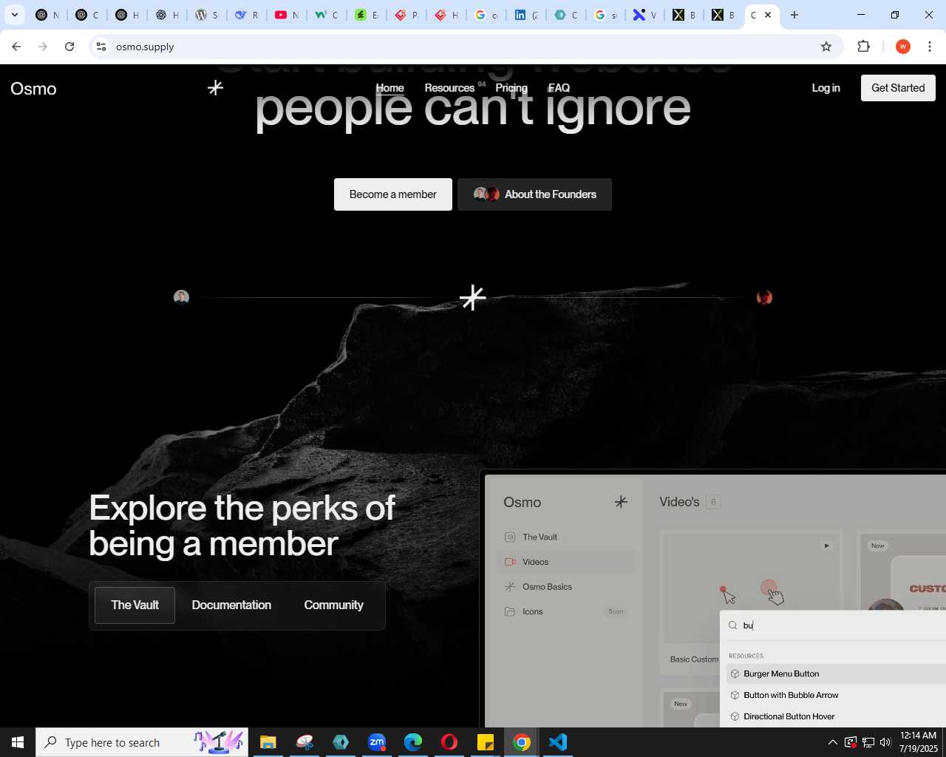Select Videos in the preview sidebar

[566, 562]
